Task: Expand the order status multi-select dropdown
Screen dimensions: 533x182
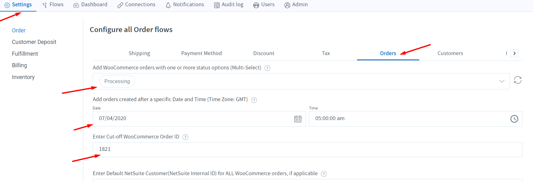Action: [x=502, y=81]
